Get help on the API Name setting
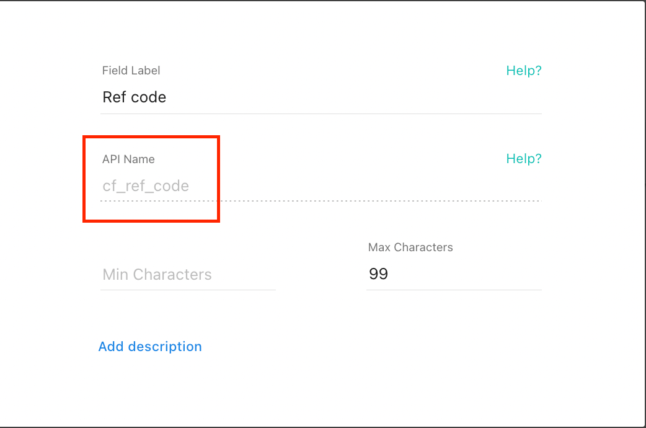The width and height of the screenshot is (646, 428). 524,159
